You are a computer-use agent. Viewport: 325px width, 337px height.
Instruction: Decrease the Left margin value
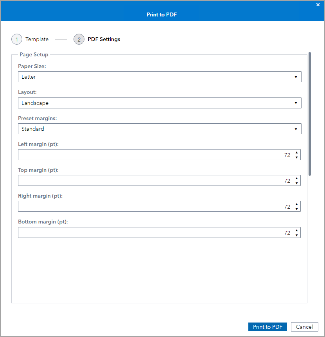[297, 157]
